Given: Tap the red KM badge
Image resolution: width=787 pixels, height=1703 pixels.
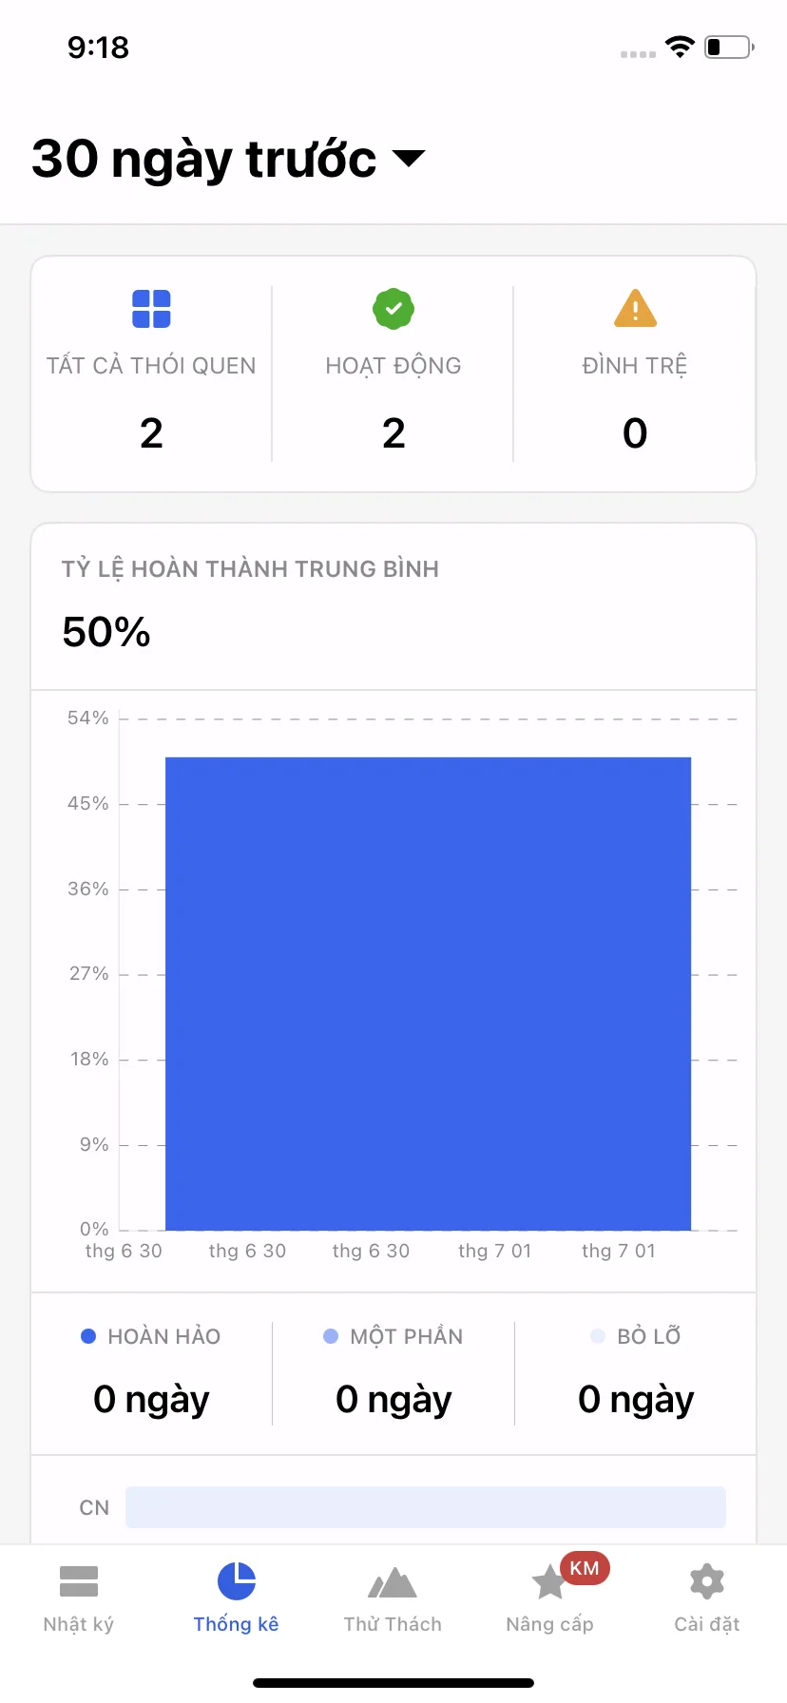Looking at the screenshot, I should [585, 1568].
